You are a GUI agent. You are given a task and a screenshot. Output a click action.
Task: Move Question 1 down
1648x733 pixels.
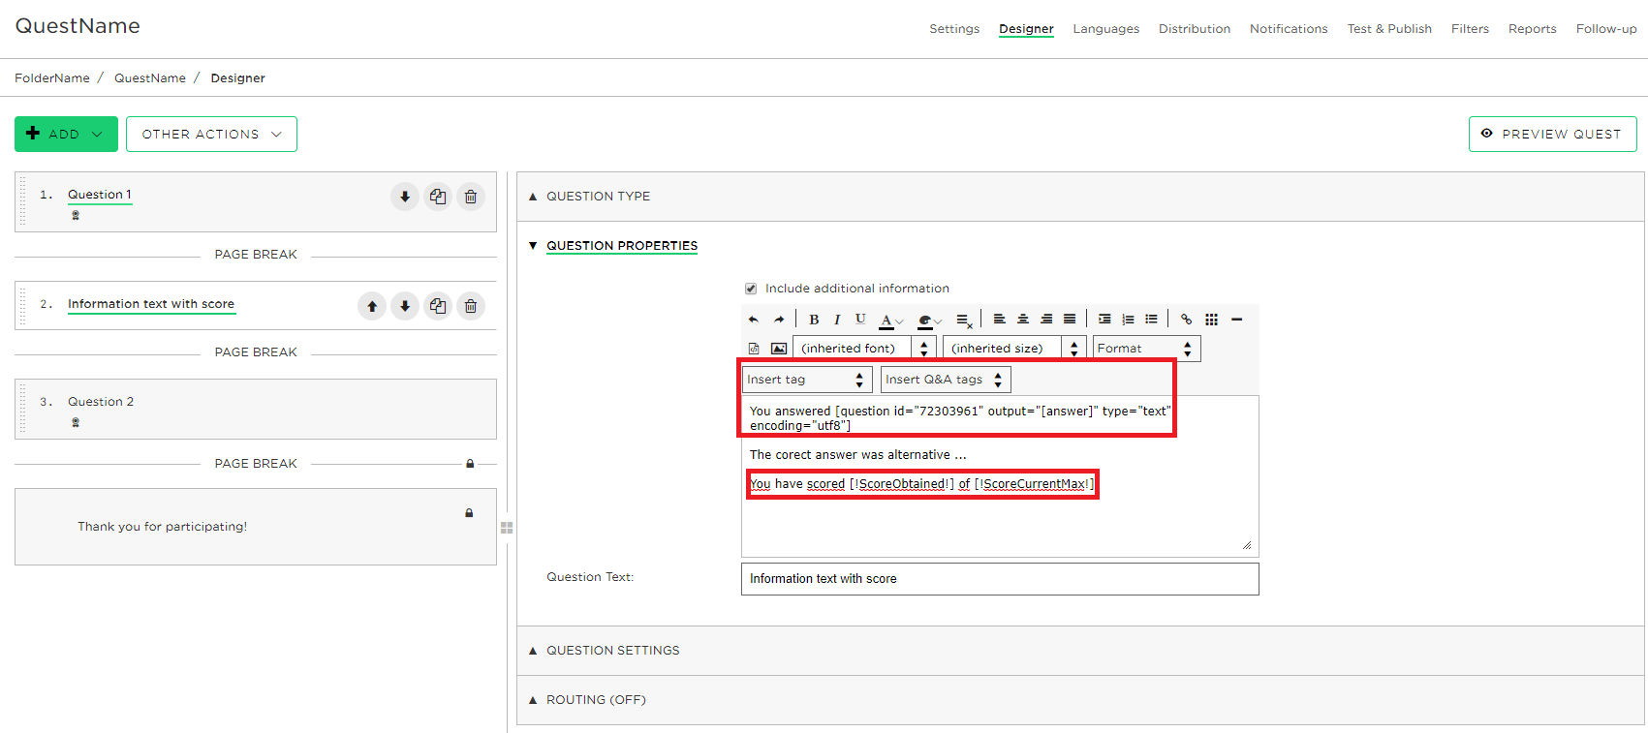tap(405, 197)
